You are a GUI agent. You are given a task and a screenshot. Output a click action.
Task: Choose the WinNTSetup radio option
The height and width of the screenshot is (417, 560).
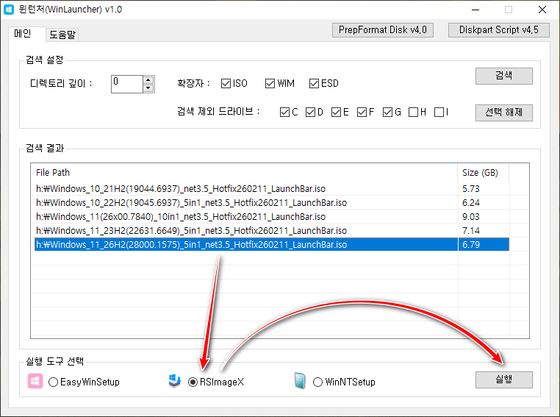point(317,382)
